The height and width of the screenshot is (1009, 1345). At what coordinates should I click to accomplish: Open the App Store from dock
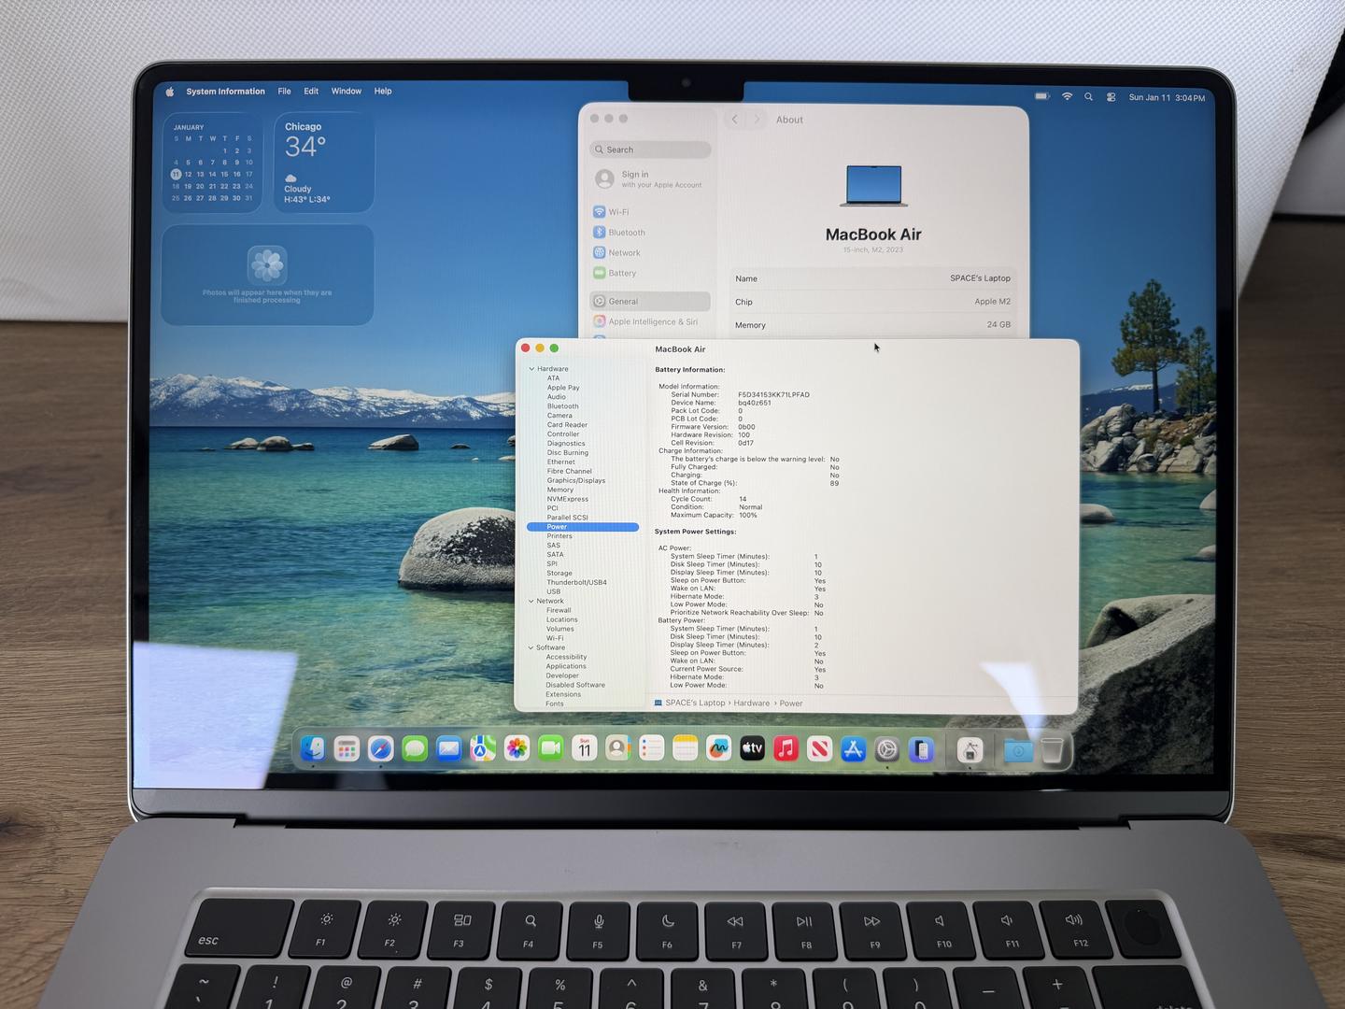pyautogui.click(x=853, y=749)
